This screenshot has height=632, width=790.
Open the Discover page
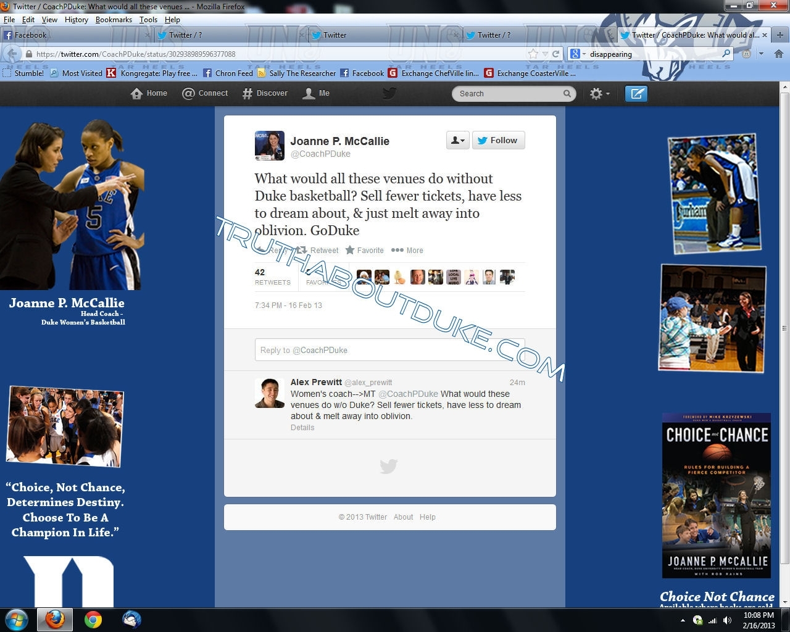click(265, 93)
